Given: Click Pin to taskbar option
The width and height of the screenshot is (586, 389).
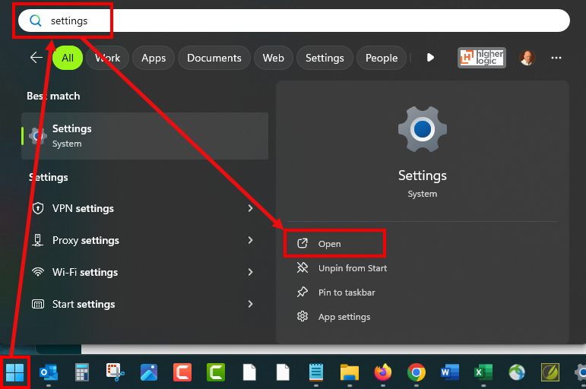Looking at the screenshot, I should pos(346,293).
